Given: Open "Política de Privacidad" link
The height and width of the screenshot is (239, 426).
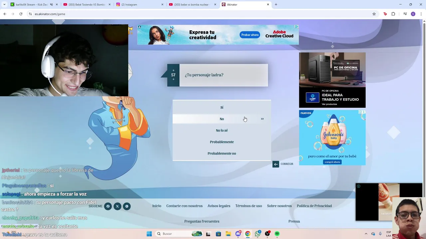Looking at the screenshot, I should click(x=314, y=206).
